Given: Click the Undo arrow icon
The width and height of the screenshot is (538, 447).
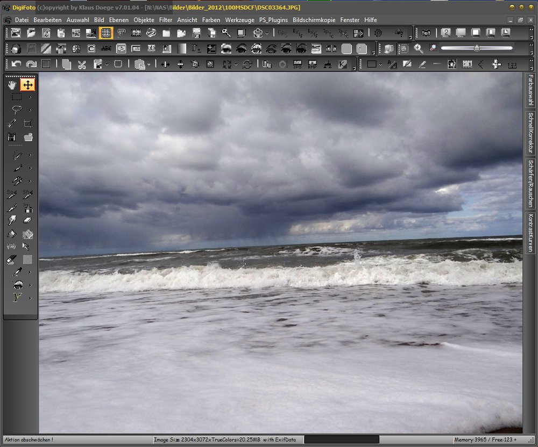Looking at the screenshot, I should point(17,64).
